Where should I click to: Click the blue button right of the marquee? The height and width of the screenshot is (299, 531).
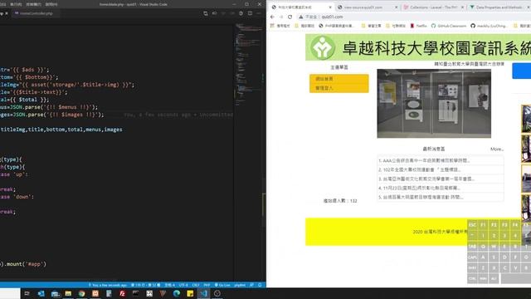[522, 71]
